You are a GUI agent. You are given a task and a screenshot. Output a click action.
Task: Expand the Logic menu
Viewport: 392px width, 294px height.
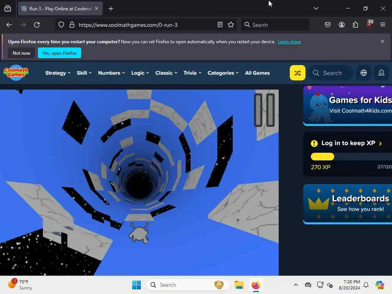pyautogui.click(x=140, y=73)
